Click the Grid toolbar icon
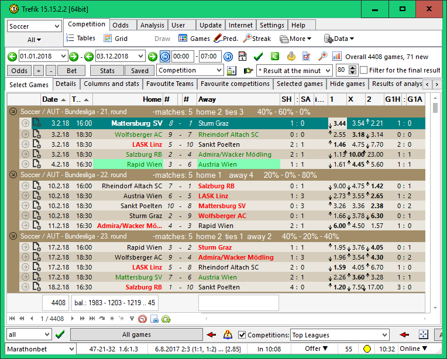The width and height of the screenshot is (447, 359). [115, 39]
